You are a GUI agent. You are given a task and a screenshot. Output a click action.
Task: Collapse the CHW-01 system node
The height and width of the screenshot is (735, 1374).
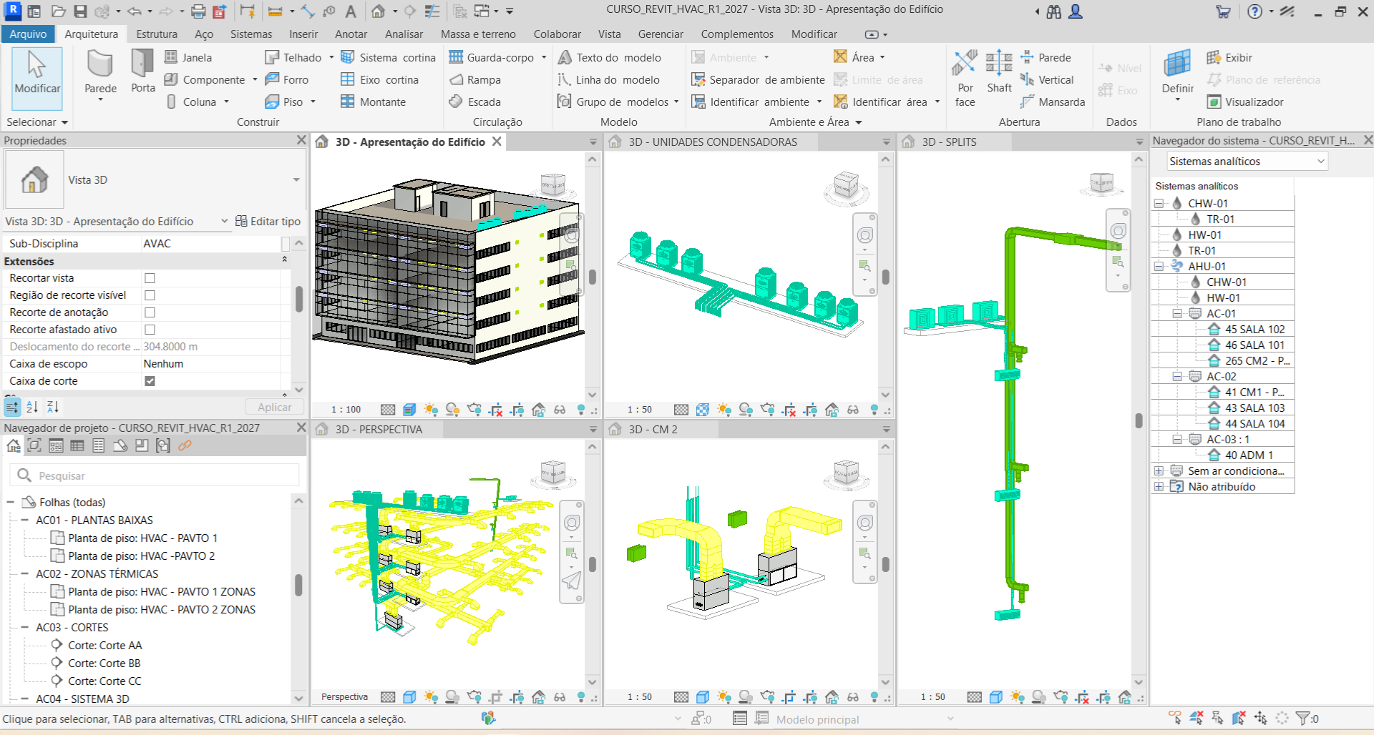[x=1159, y=204]
